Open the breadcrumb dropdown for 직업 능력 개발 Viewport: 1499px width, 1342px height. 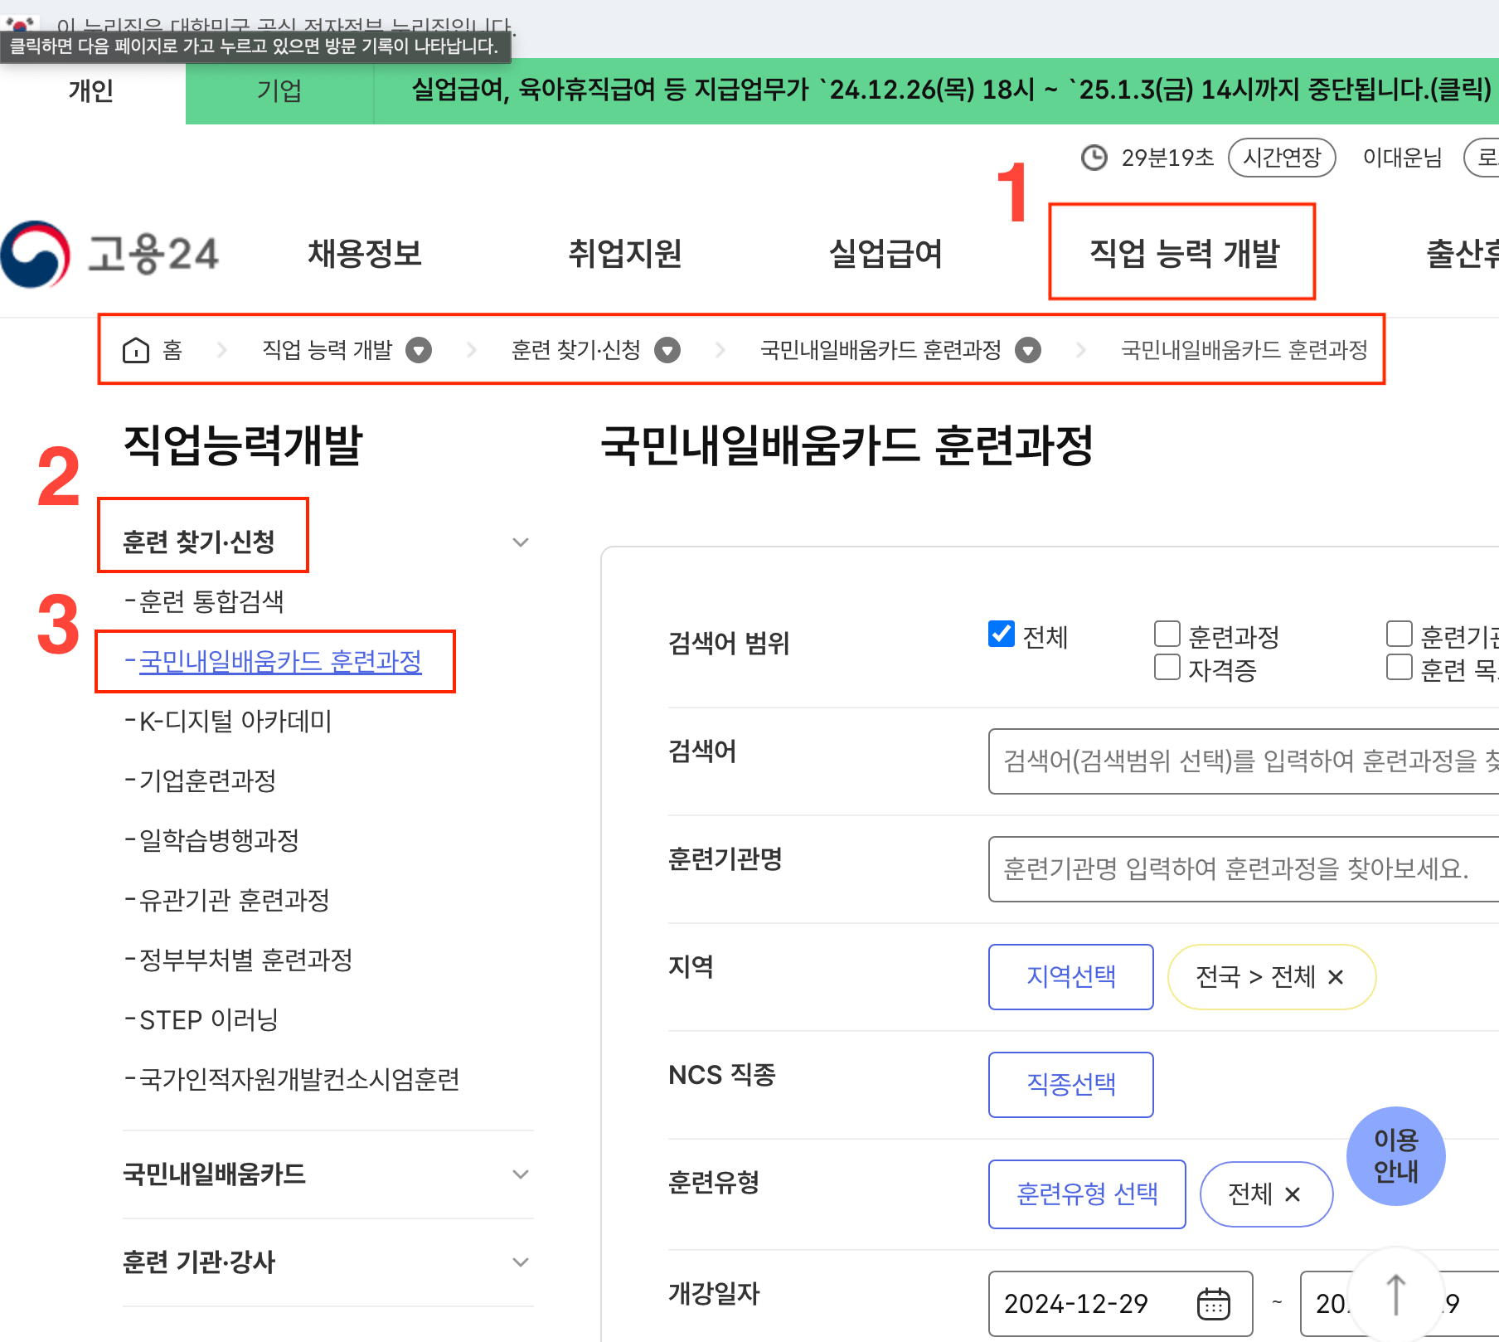click(419, 349)
